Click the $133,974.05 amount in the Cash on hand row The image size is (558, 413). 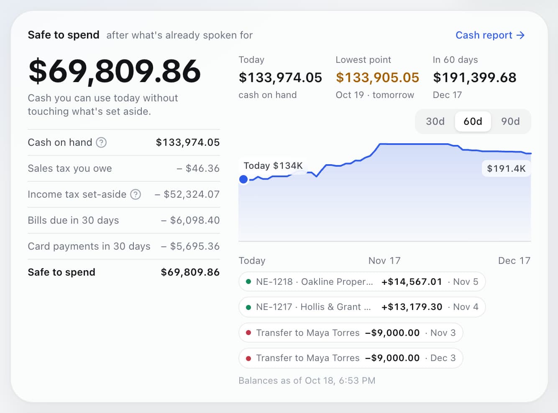point(188,142)
